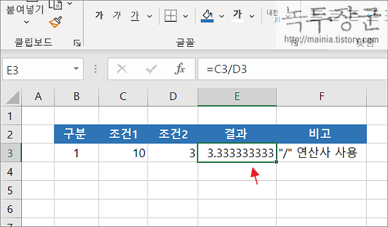Select row 3 header

[11, 153]
